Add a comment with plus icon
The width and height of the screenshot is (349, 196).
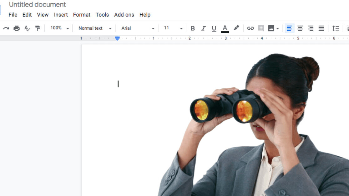tap(261, 28)
